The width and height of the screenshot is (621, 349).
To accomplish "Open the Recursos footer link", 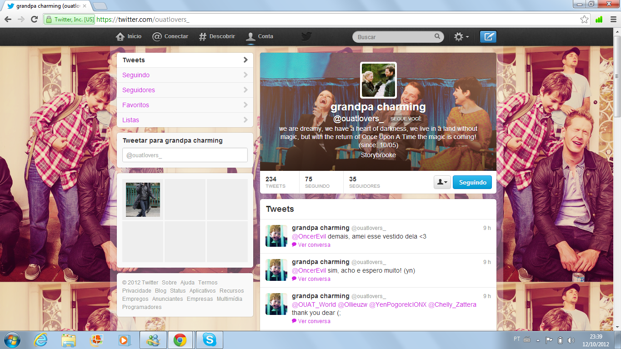I will point(232,291).
